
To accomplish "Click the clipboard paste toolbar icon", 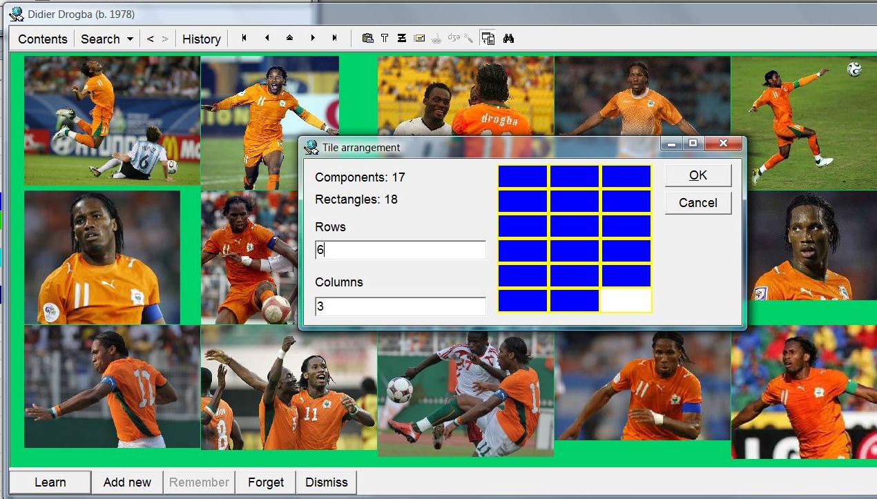I will coord(367,39).
